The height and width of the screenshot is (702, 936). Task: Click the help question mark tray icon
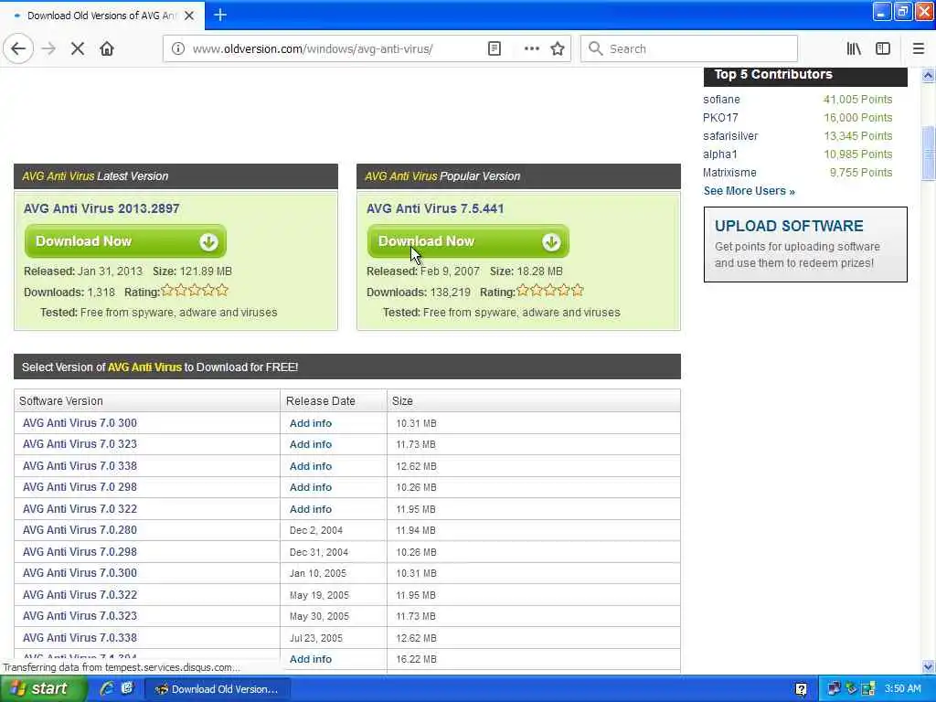click(802, 689)
